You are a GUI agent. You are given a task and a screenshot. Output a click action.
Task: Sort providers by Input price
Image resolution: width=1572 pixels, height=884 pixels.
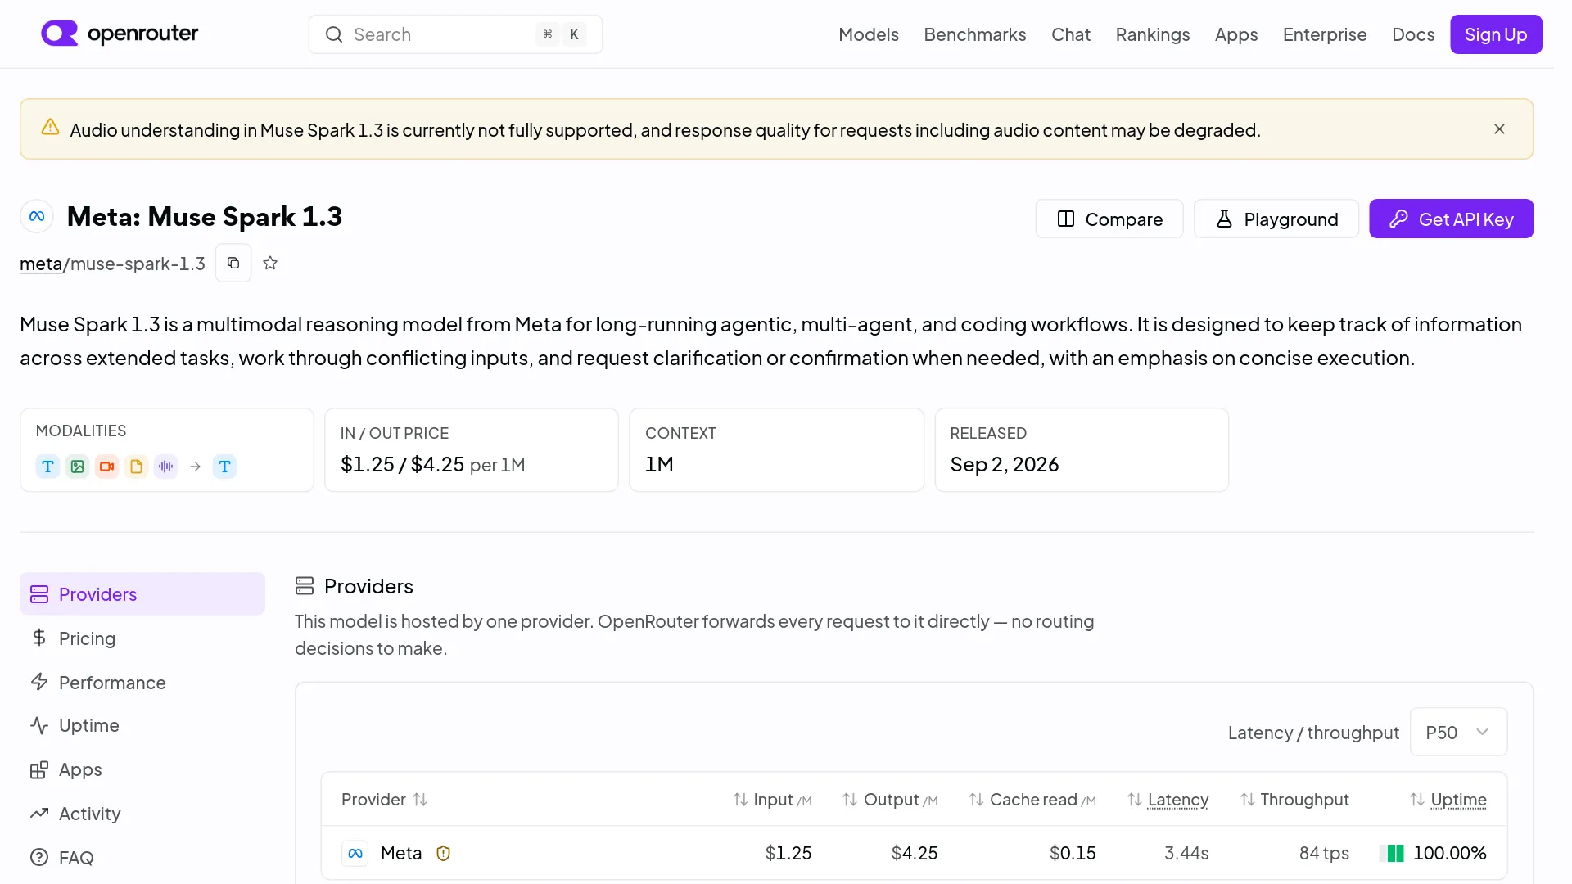[772, 800]
